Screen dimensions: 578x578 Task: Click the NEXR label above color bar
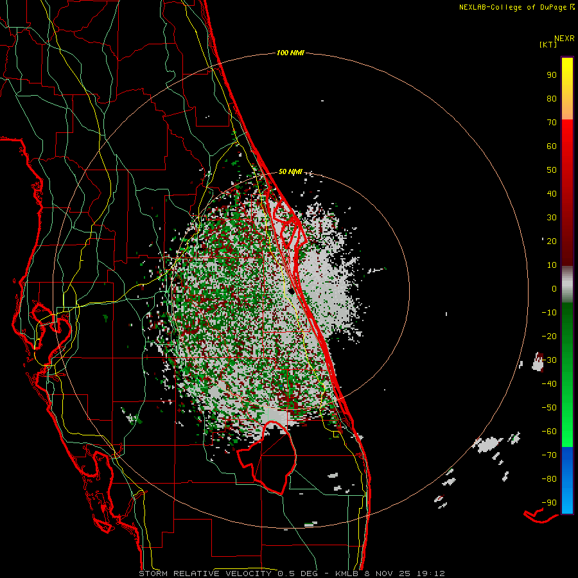point(565,39)
